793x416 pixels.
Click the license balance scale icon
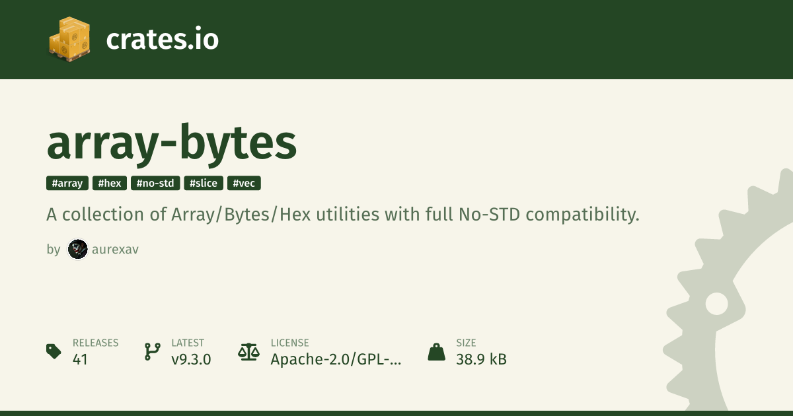click(248, 352)
